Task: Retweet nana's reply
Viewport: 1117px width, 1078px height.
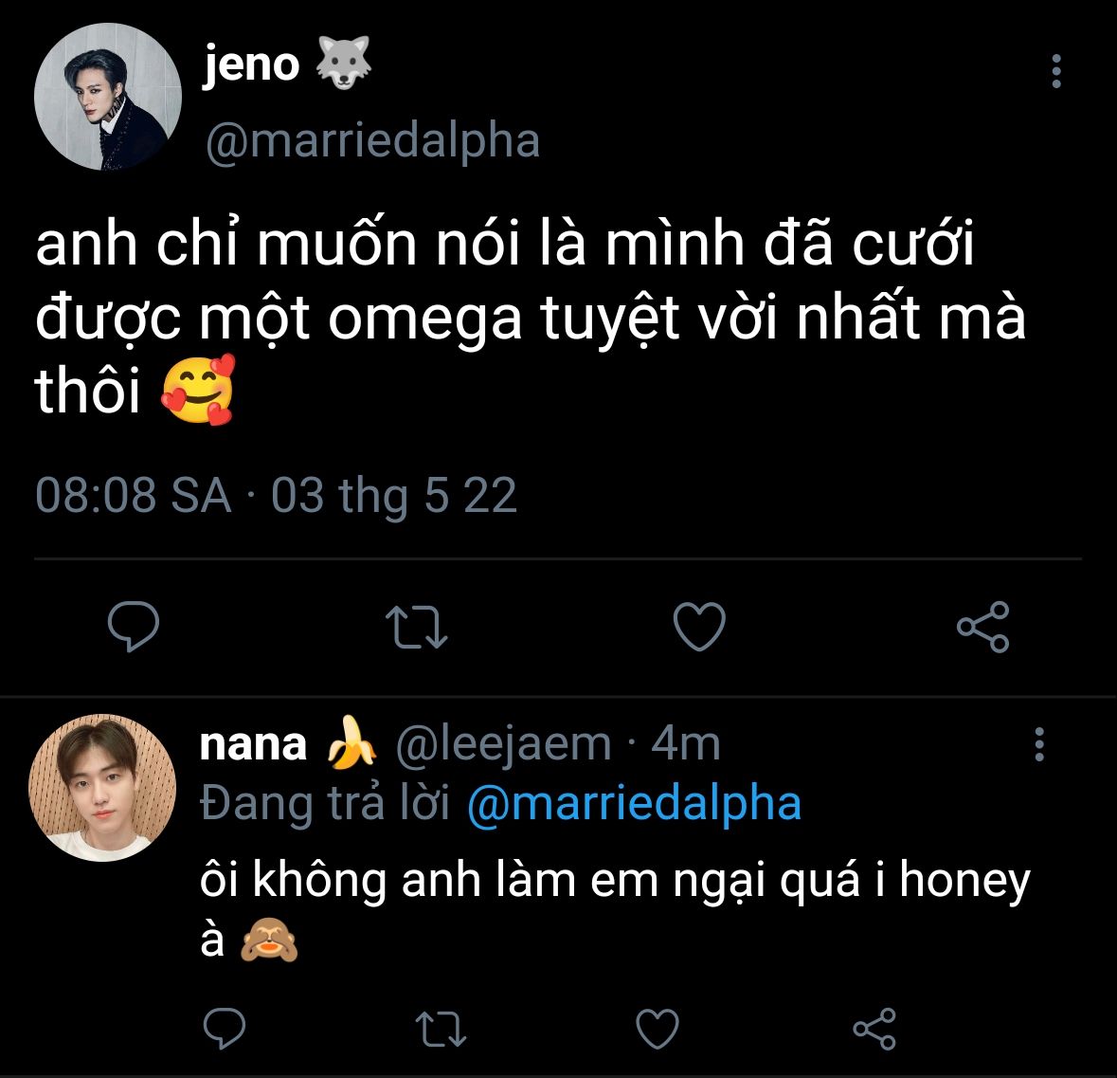Action: coord(442,1029)
